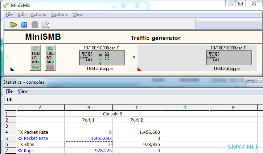
Task: Select column D header
Action: point(185,108)
